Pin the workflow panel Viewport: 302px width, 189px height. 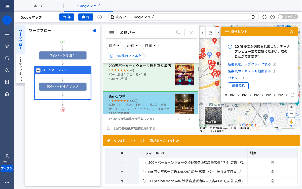click(x=95, y=31)
